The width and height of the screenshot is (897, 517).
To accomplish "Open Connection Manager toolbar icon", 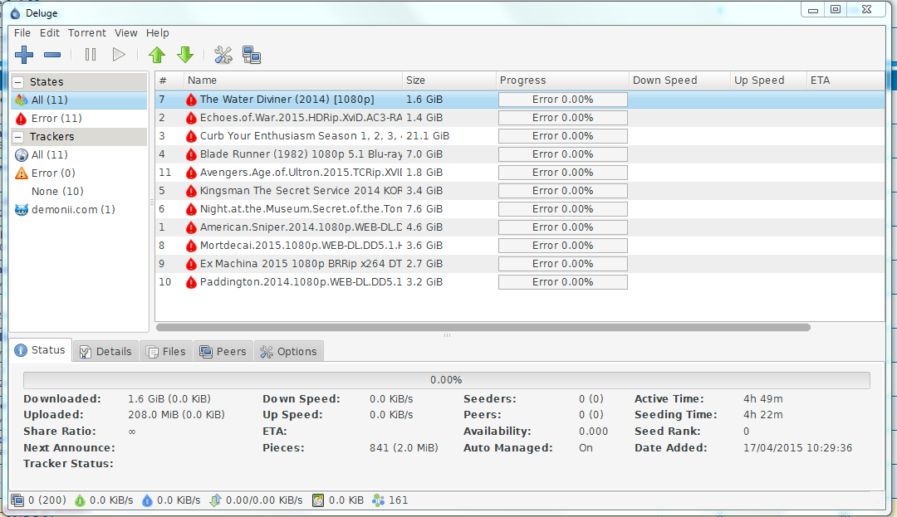I will 252,55.
